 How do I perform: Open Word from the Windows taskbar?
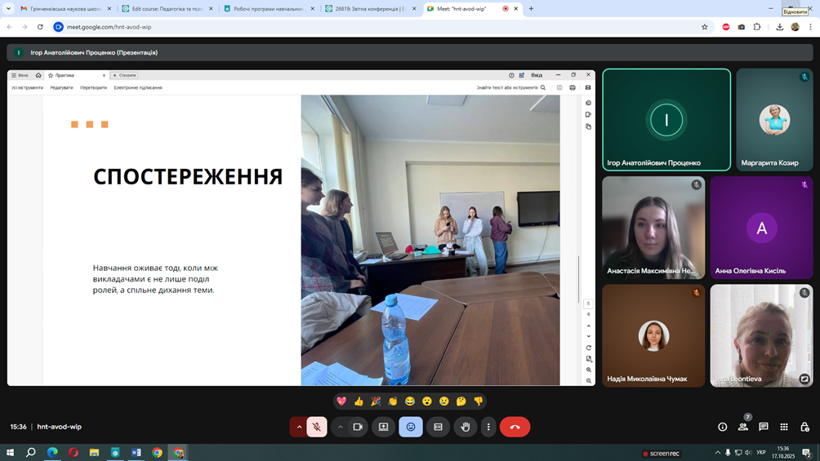(x=136, y=452)
